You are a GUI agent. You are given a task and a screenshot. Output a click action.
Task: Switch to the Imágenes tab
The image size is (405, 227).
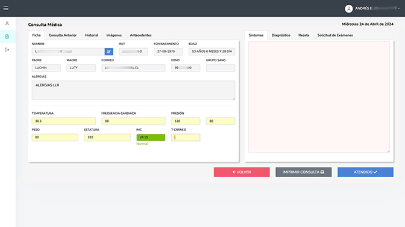coord(114,35)
